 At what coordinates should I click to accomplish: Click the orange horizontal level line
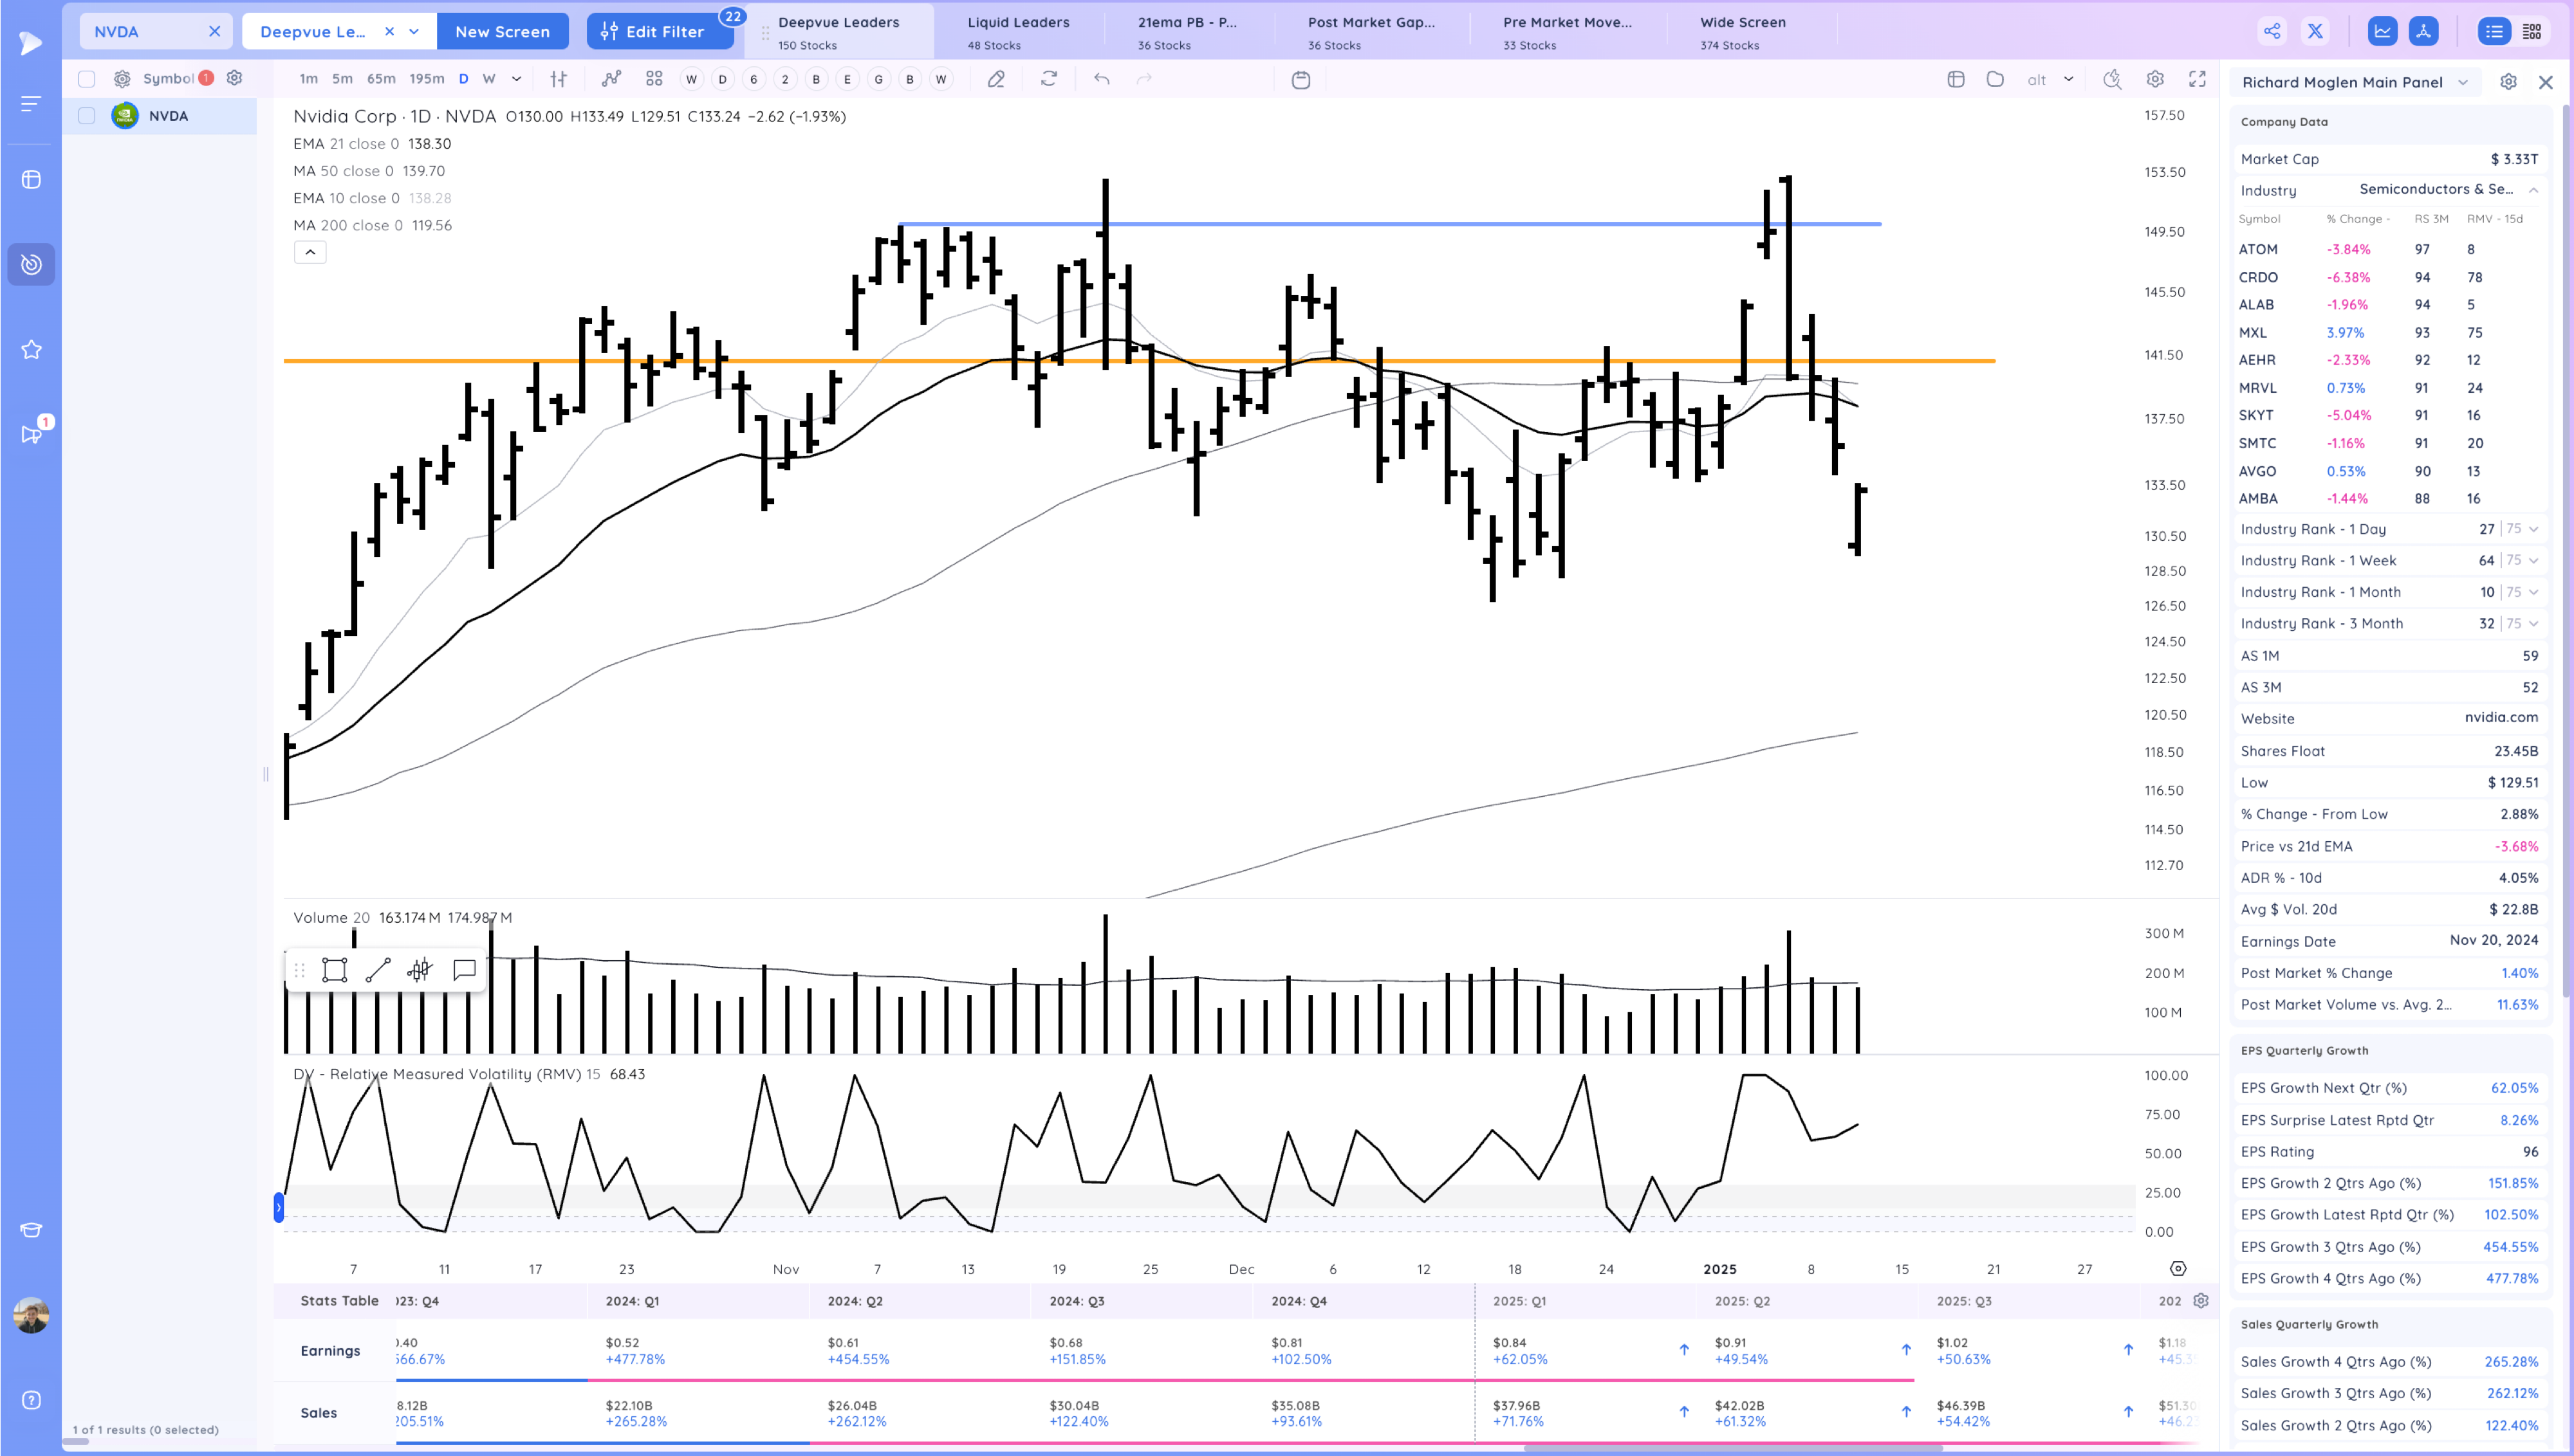[x=1138, y=360]
